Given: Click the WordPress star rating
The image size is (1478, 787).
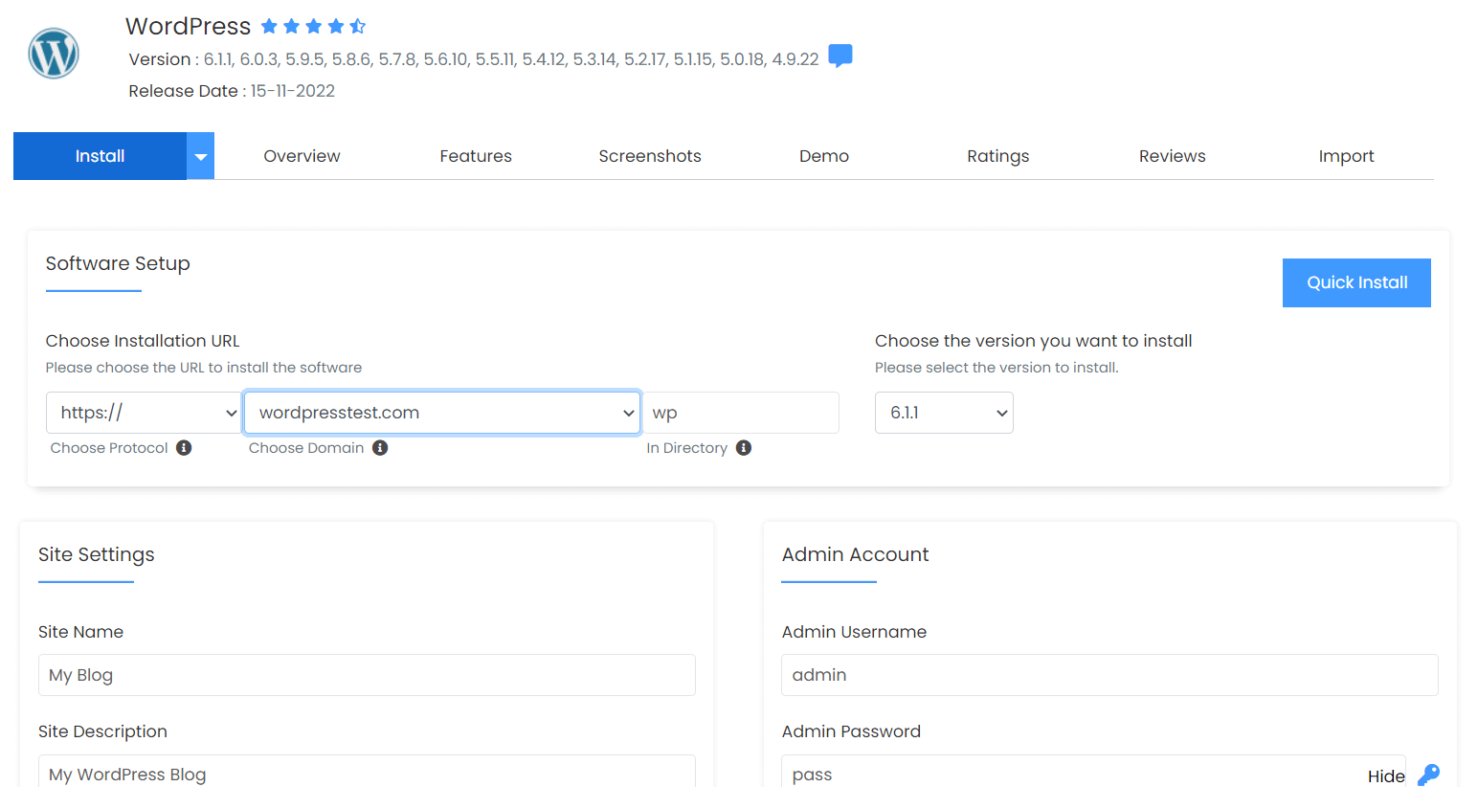Looking at the screenshot, I should [314, 26].
